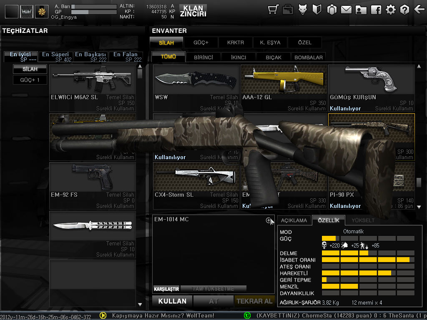Image resolution: width=427 pixels, height=320 pixels.
Task: Select the CX4-Storm SL item
Action: pyautogui.click(x=196, y=186)
